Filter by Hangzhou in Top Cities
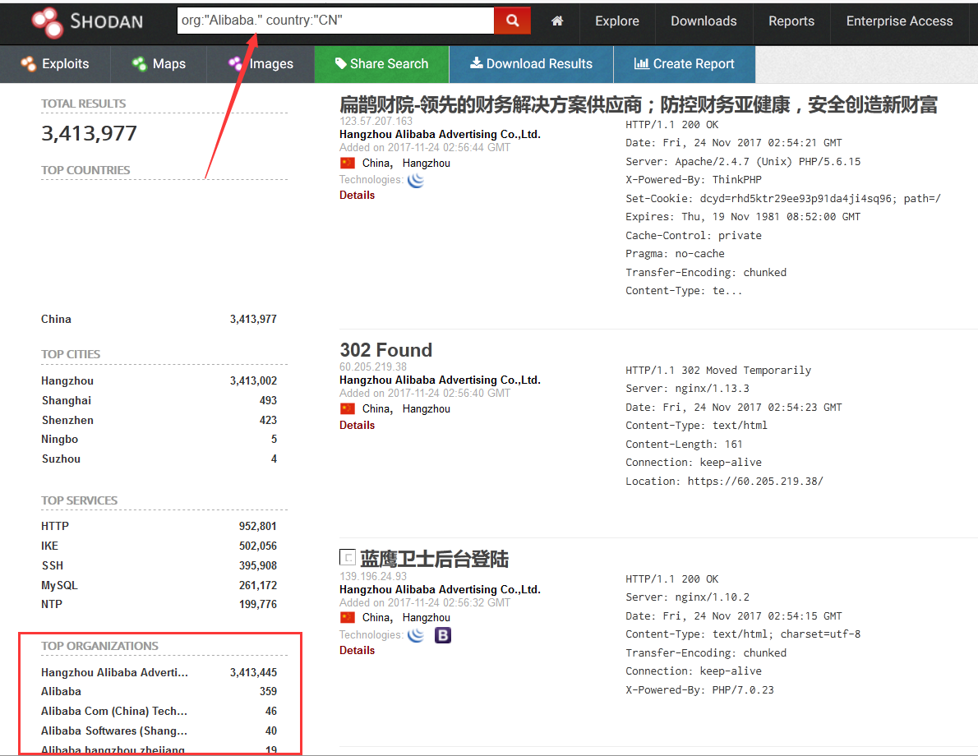The height and width of the screenshot is (756, 978). click(67, 381)
